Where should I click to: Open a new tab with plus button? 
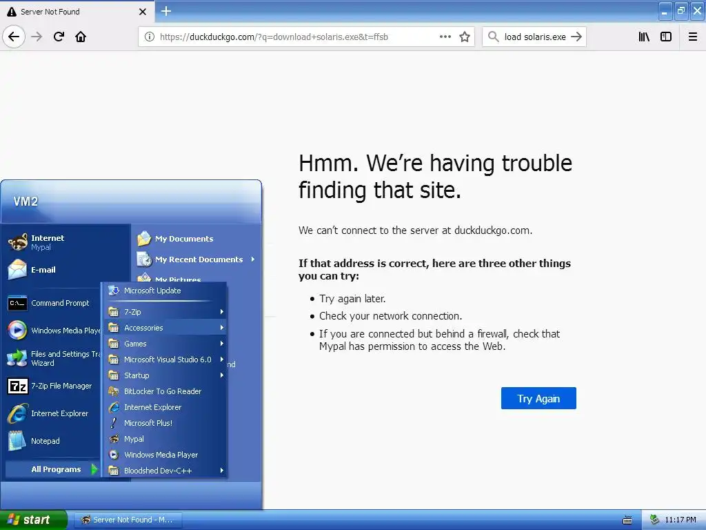166,11
